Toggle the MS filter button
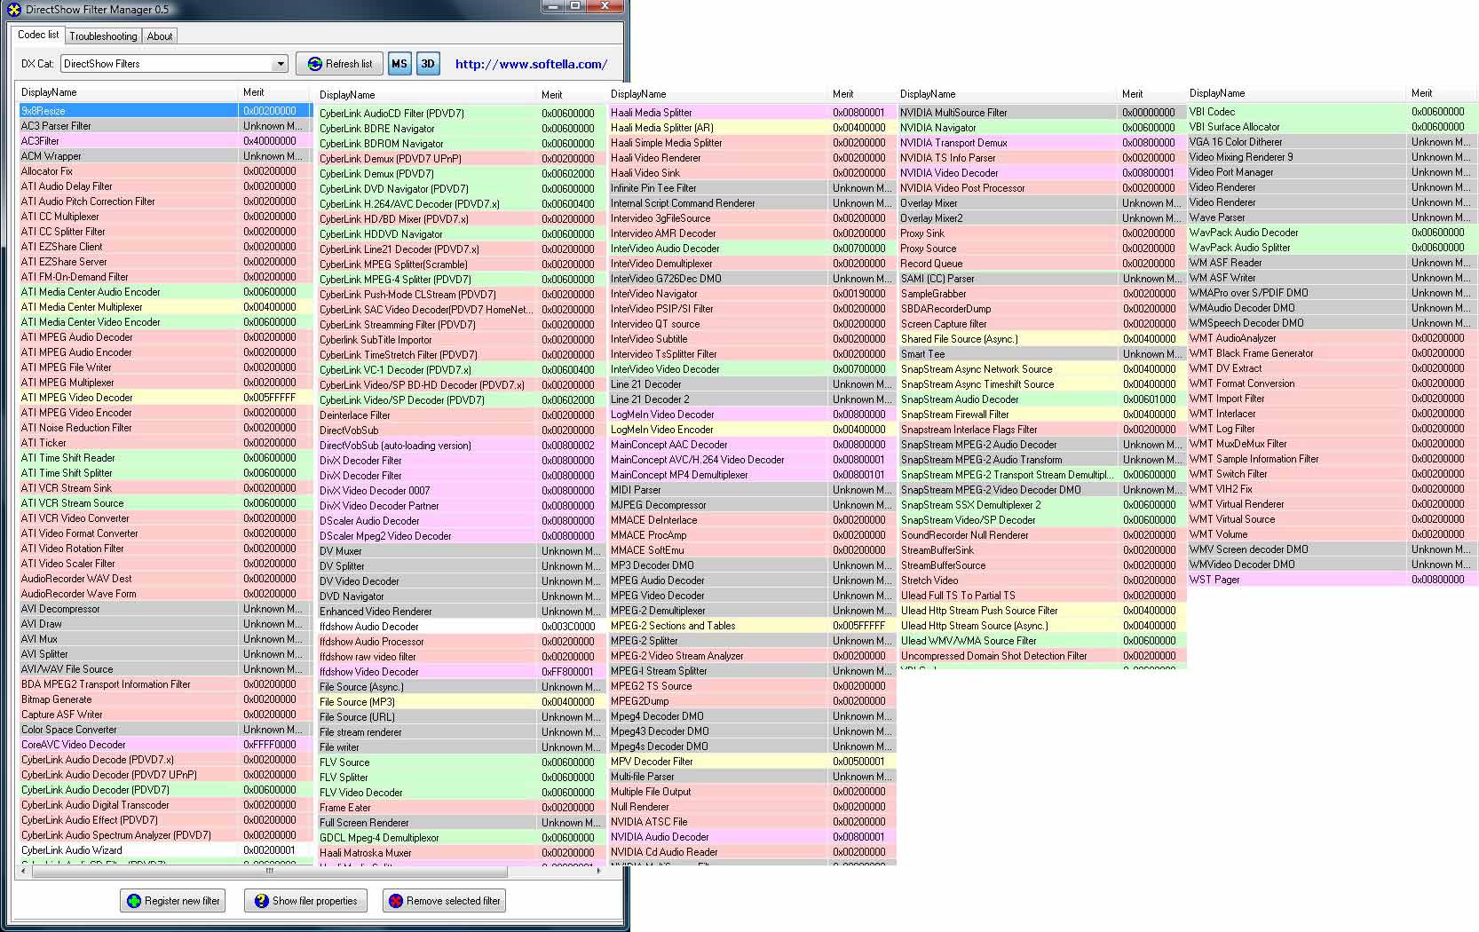 coord(399,64)
